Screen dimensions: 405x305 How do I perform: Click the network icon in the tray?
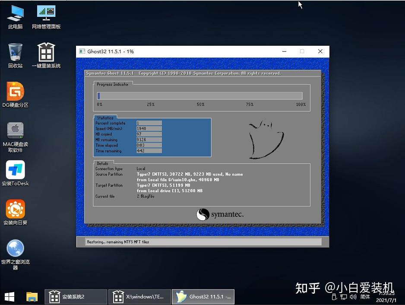click(343, 298)
